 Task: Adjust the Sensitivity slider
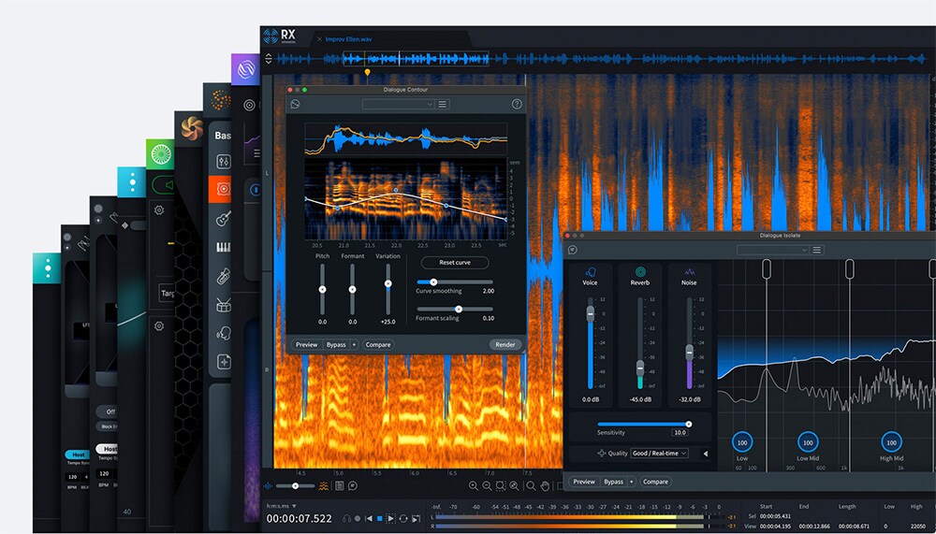[x=644, y=424]
